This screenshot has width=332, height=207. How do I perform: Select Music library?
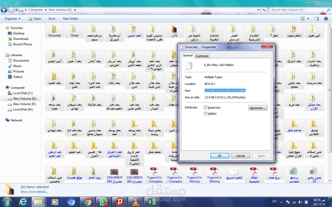click(17, 66)
